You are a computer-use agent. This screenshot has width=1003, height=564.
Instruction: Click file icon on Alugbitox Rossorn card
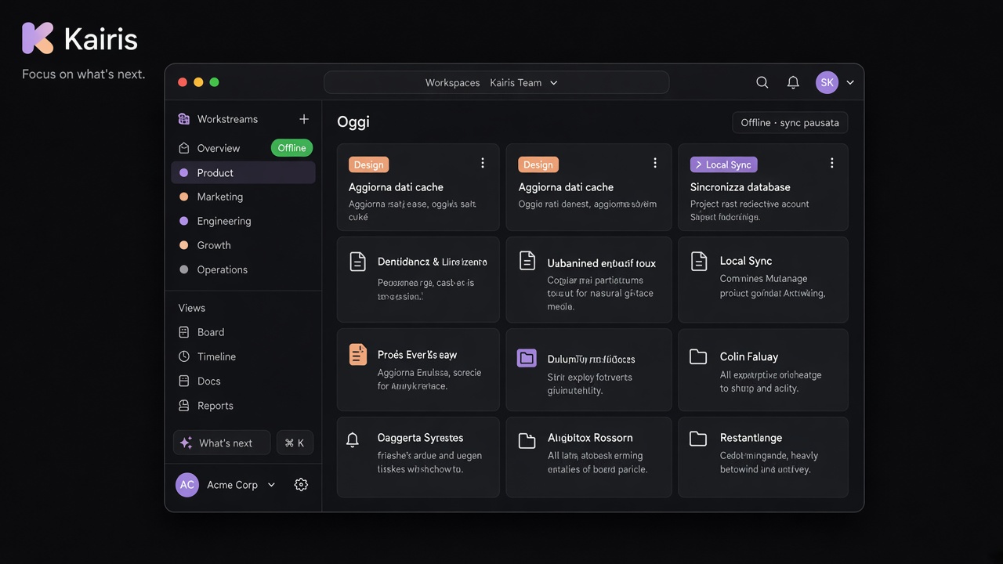[527, 440]
